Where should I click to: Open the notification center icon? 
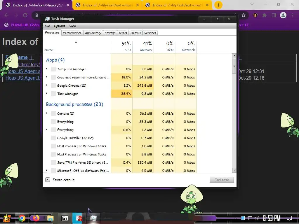coord(289,218)
